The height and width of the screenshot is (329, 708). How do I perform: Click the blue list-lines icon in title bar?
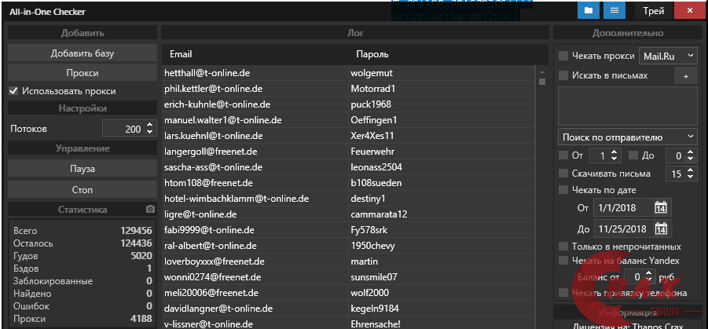pos(614,10)
